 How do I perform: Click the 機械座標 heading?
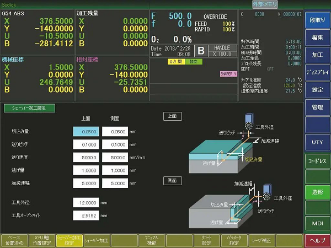pyautogui.click(x=13, y=60)
